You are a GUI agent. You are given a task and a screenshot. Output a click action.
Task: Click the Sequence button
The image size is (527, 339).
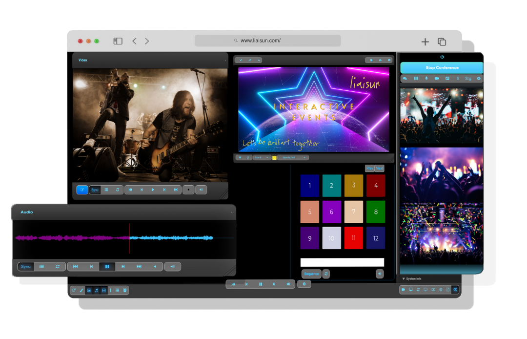pos(311,274)
